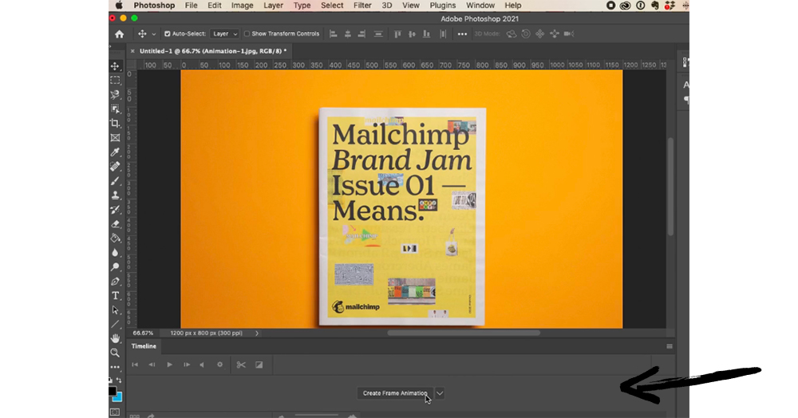
Task: Select the Line tool
Action: pyautogui.click(x=116, y=324)
